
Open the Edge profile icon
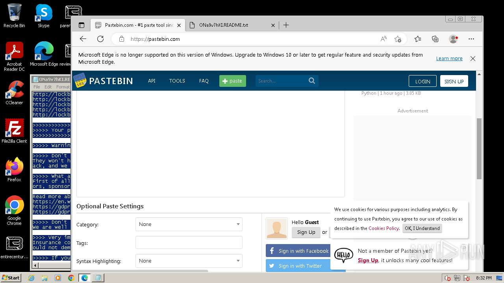tap(453, 39)
